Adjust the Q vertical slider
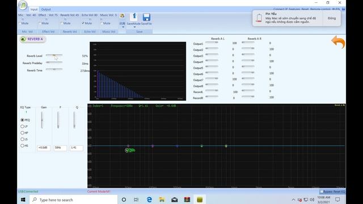Screen dimensions: 363x204 tap(74, 120)
